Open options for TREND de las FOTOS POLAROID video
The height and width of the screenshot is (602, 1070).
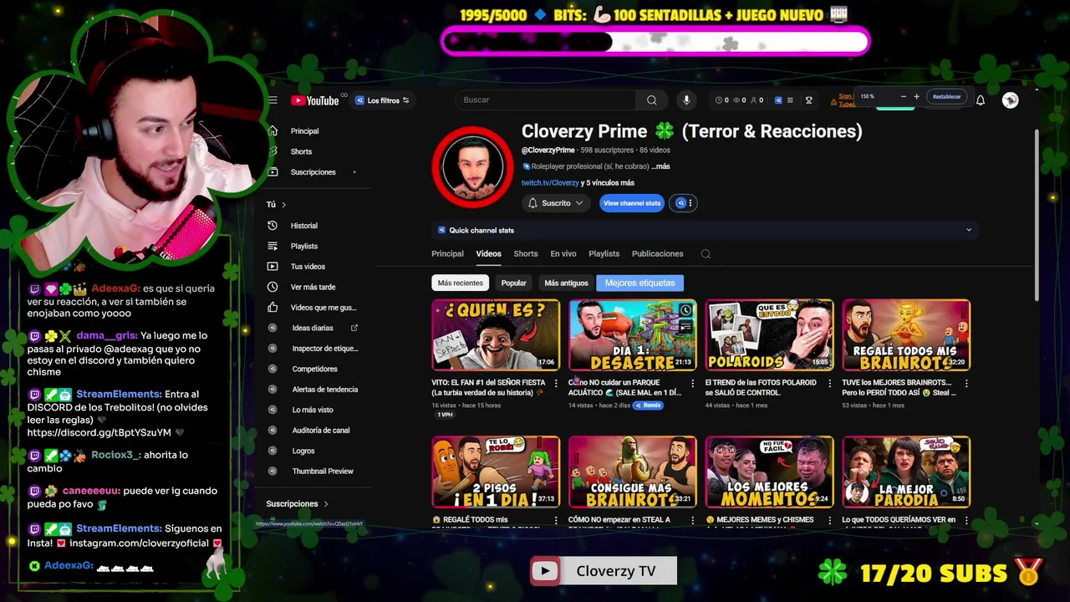click(x=829, y=384)
